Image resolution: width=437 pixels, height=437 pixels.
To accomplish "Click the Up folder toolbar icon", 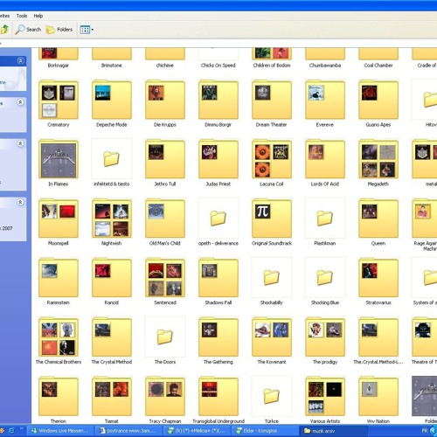I will (5, 30).
